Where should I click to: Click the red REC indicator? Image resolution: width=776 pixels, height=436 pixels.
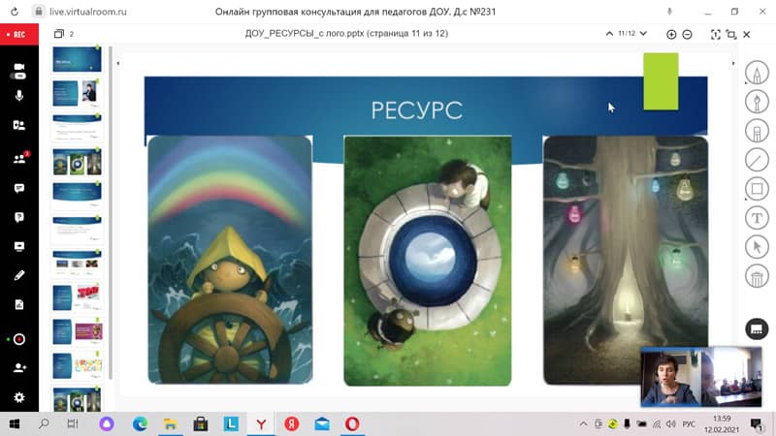click(x=18, y=35)
